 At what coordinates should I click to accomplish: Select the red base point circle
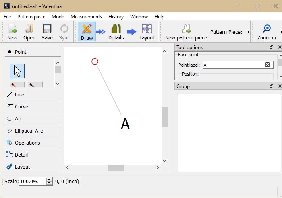click(95, 61)
